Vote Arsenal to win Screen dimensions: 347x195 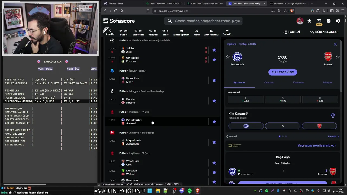click(319, 126)
